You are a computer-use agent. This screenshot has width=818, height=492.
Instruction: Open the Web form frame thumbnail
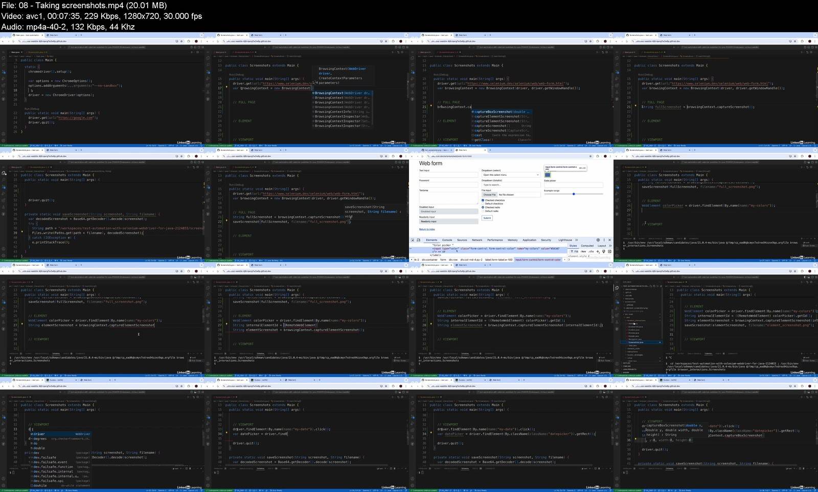tap(511, 205)
